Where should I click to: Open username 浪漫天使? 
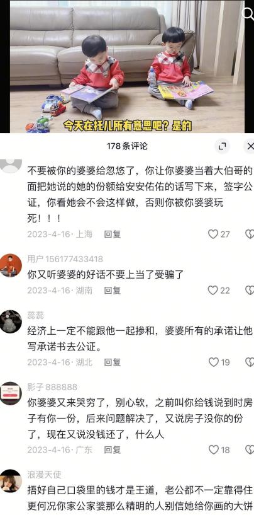(x=44, y=475)
